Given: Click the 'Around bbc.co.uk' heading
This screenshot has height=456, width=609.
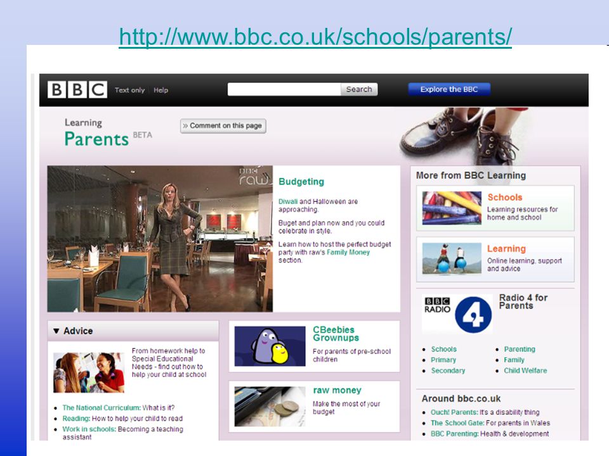Looking at the screenshot, I should 461,398.
